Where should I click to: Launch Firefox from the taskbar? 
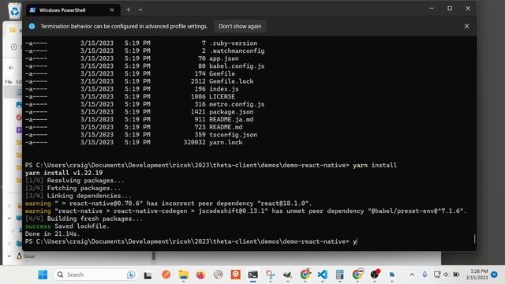pos(200,275)
